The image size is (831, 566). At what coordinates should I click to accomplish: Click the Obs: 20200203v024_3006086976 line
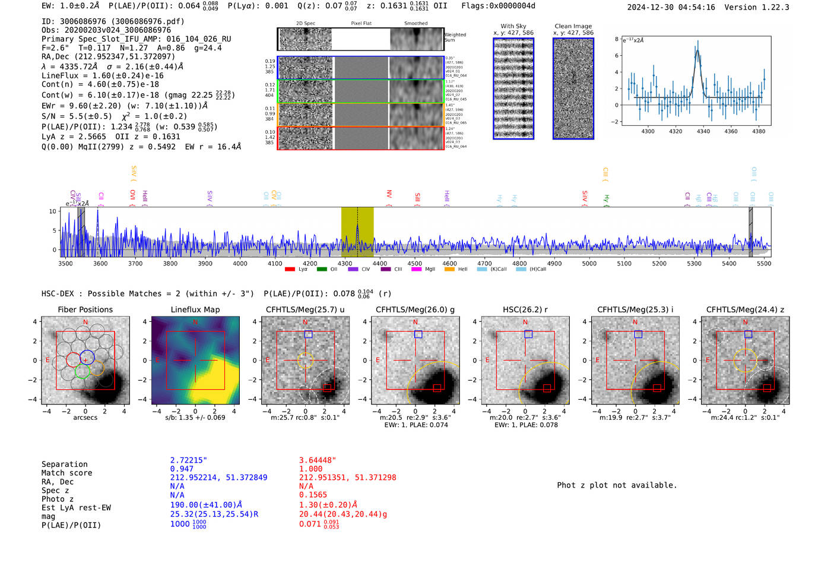pos(106,30)
